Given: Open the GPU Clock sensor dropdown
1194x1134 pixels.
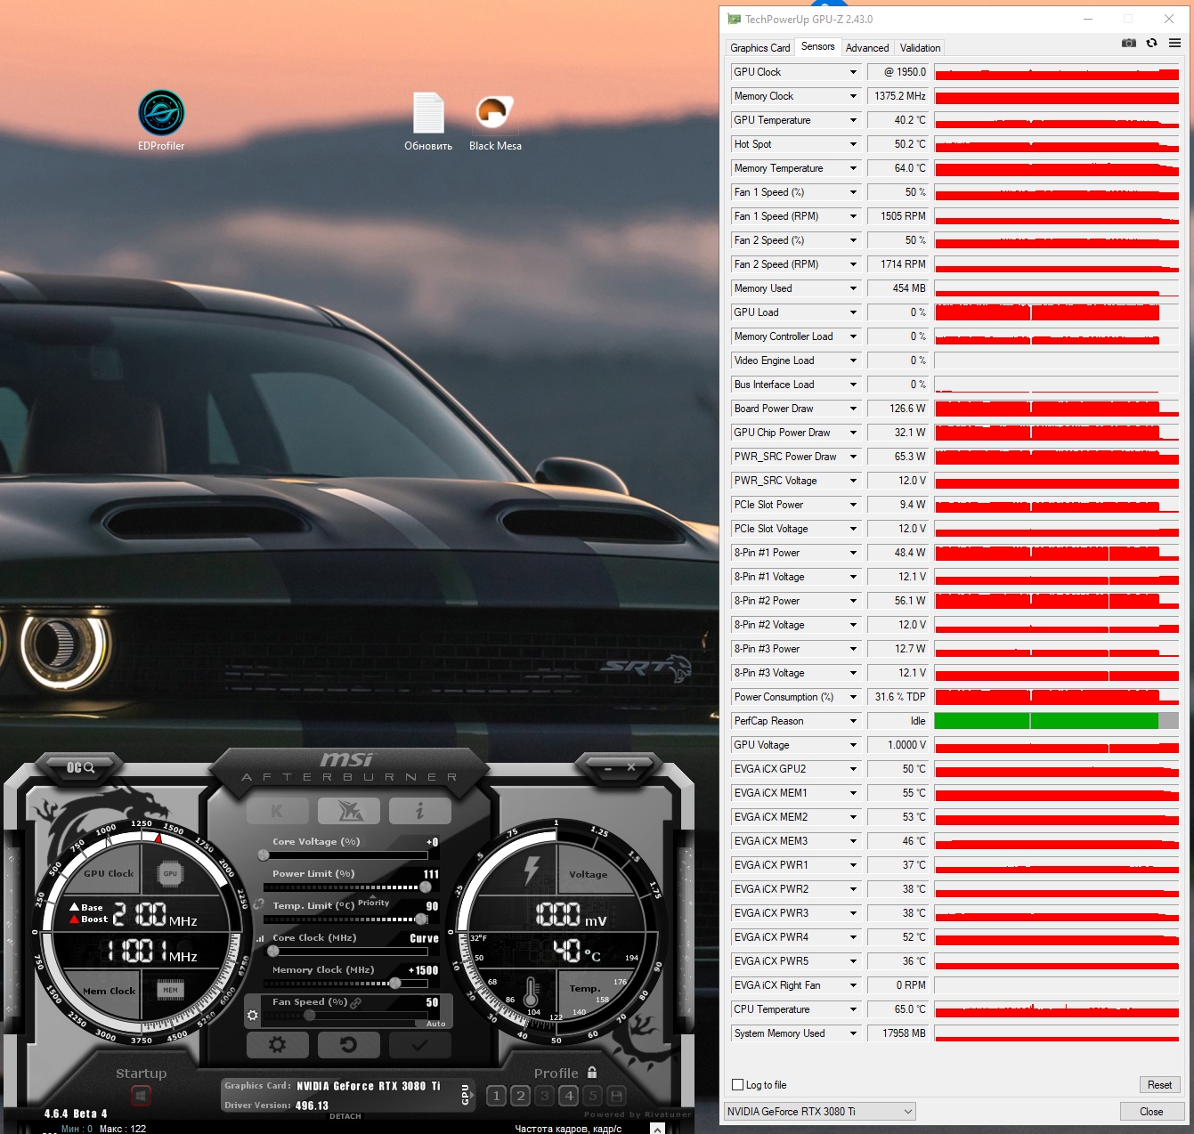Looking at the screenshot, I should [x=853, y=72].
